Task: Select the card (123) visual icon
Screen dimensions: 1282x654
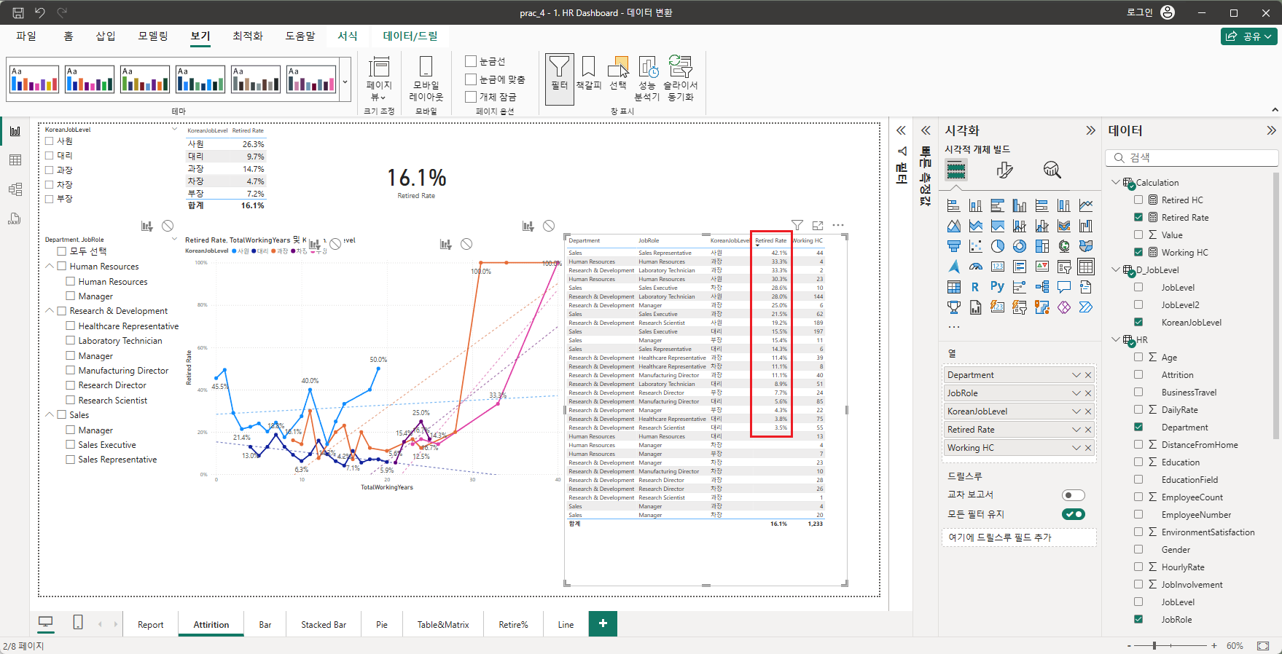Action: coord(998,267)
